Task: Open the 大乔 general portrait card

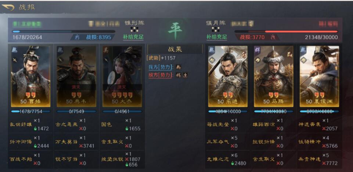Action: 122,76
